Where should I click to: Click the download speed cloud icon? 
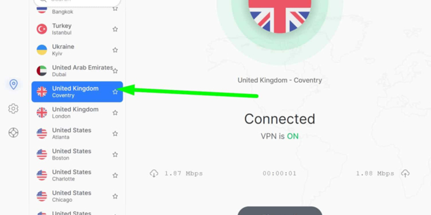coord(154,173)
